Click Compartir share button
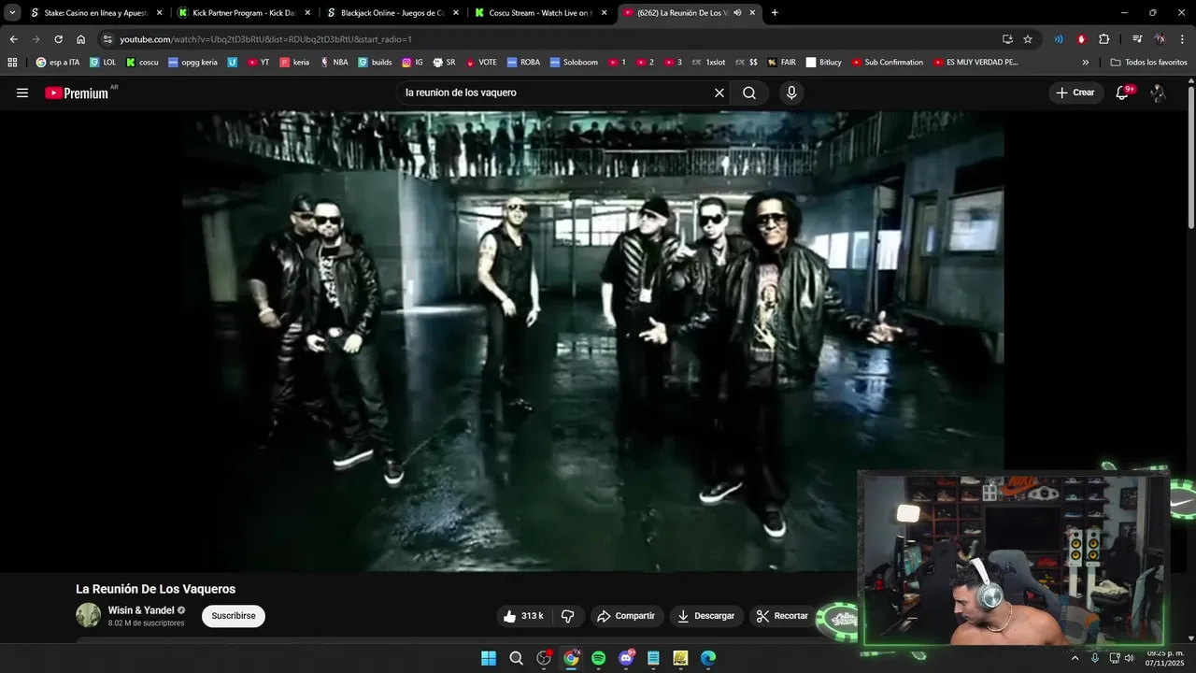Image resolution: width=1196 pixels, height=673 pixels. (x=626, y=616)
